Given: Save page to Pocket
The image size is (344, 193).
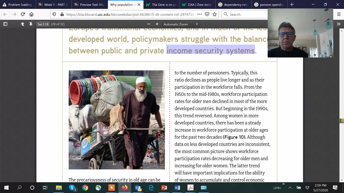Looking at the screenshot, I should tap(207, 14).
